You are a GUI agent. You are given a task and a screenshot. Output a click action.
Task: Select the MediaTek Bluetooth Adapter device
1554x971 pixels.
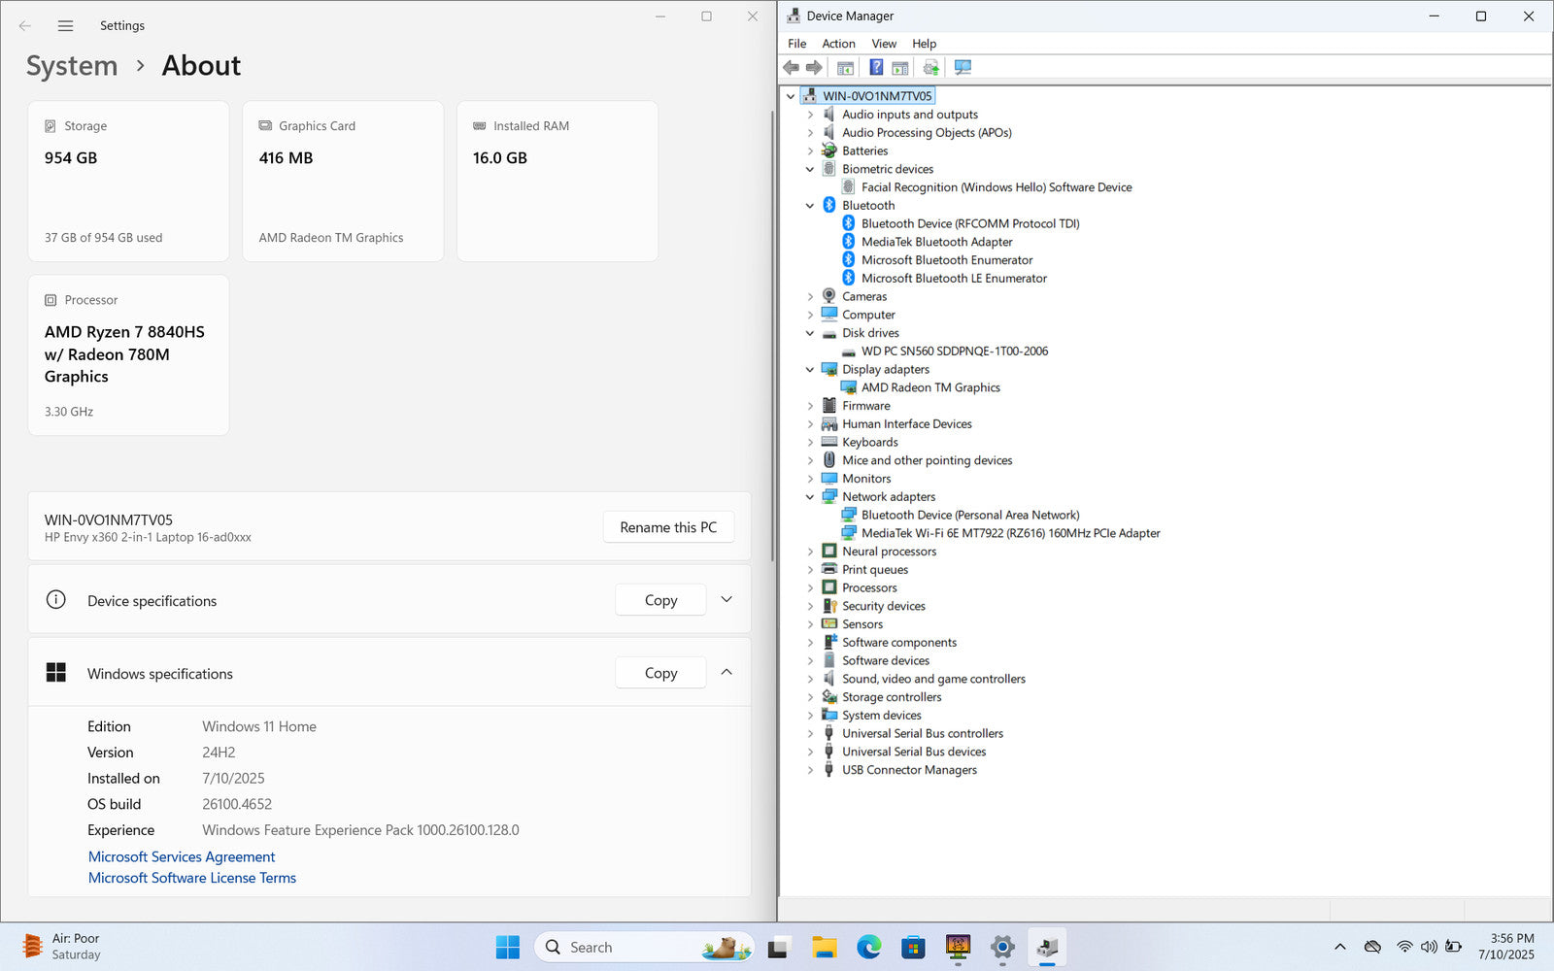tap(936, 242)
